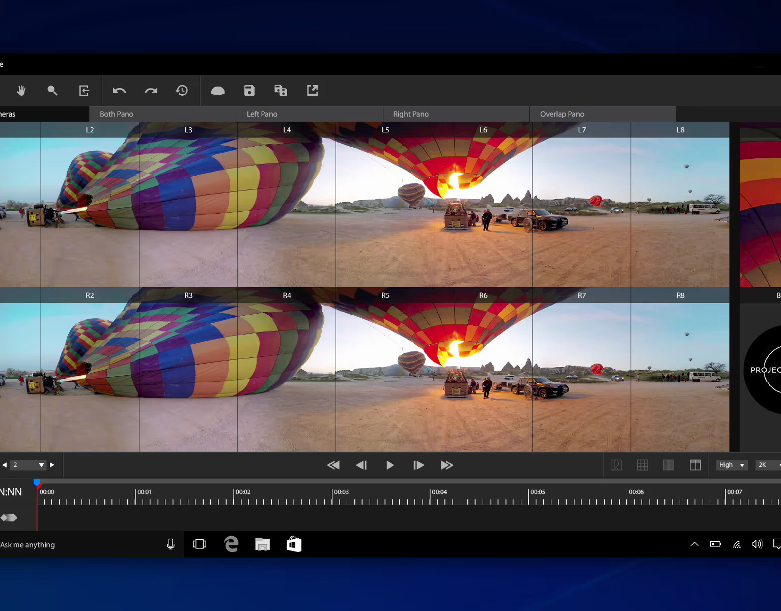Image resolution: width=781 pixels, height=611 pixels.
Task: Undo the last action
Action: [119, 91]
